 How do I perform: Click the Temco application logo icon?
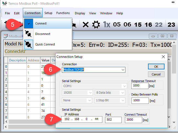coord(5,3)
